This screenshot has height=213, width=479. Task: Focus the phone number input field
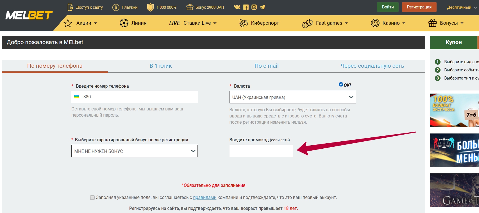pos(135,97)
